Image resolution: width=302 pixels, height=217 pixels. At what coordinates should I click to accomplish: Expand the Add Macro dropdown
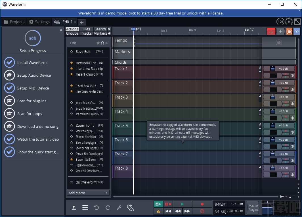pos(88,193)
